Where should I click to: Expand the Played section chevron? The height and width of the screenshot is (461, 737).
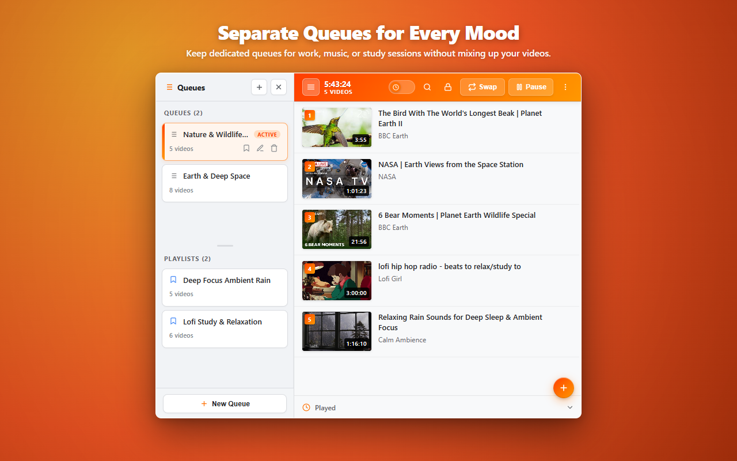pos(570,407)
